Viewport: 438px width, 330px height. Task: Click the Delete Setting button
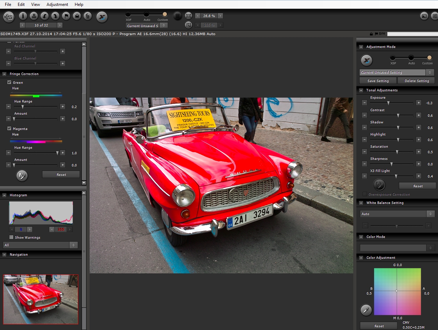(418, 81)
